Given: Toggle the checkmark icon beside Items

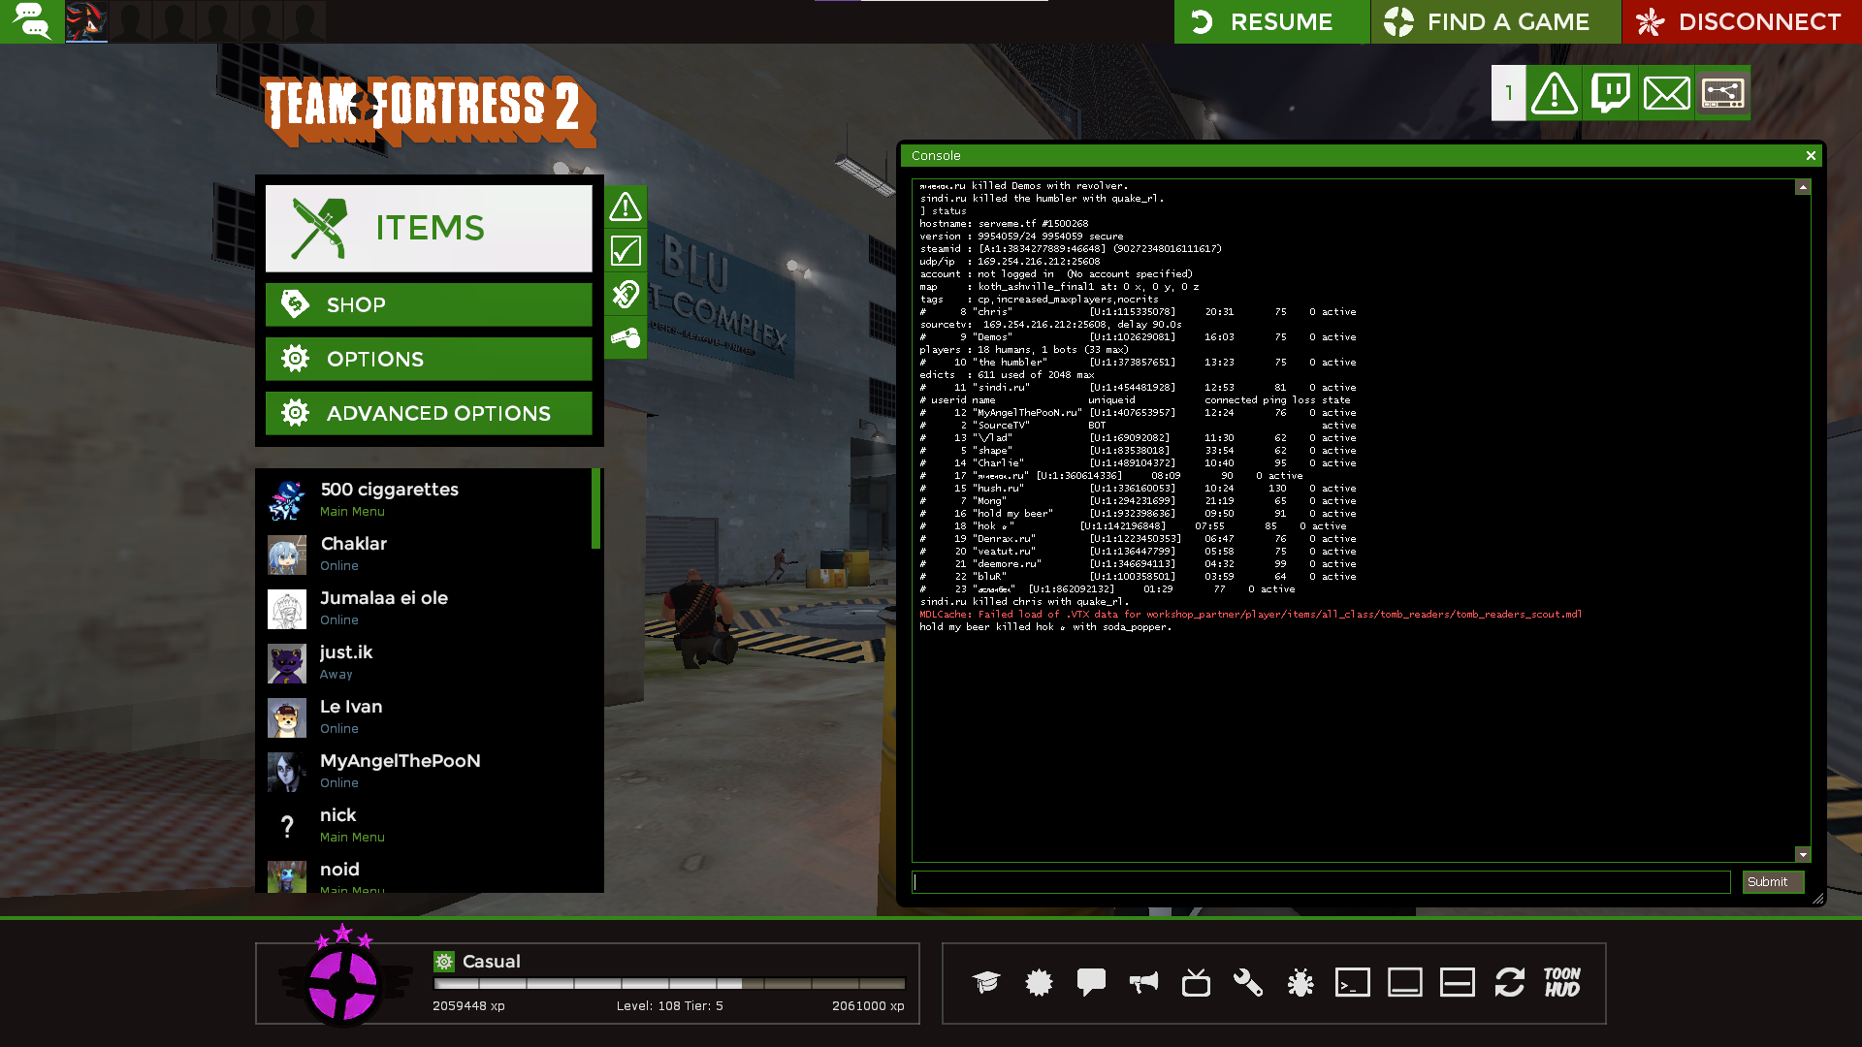Looking at the screenshot, I should [626, 251].
